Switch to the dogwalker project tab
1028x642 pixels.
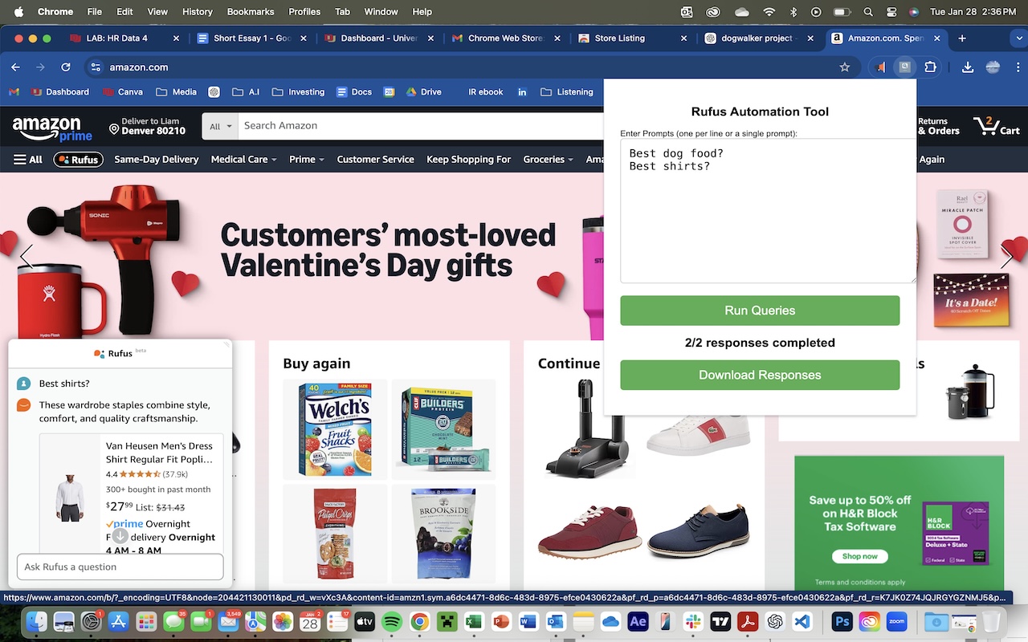[760, 38]
